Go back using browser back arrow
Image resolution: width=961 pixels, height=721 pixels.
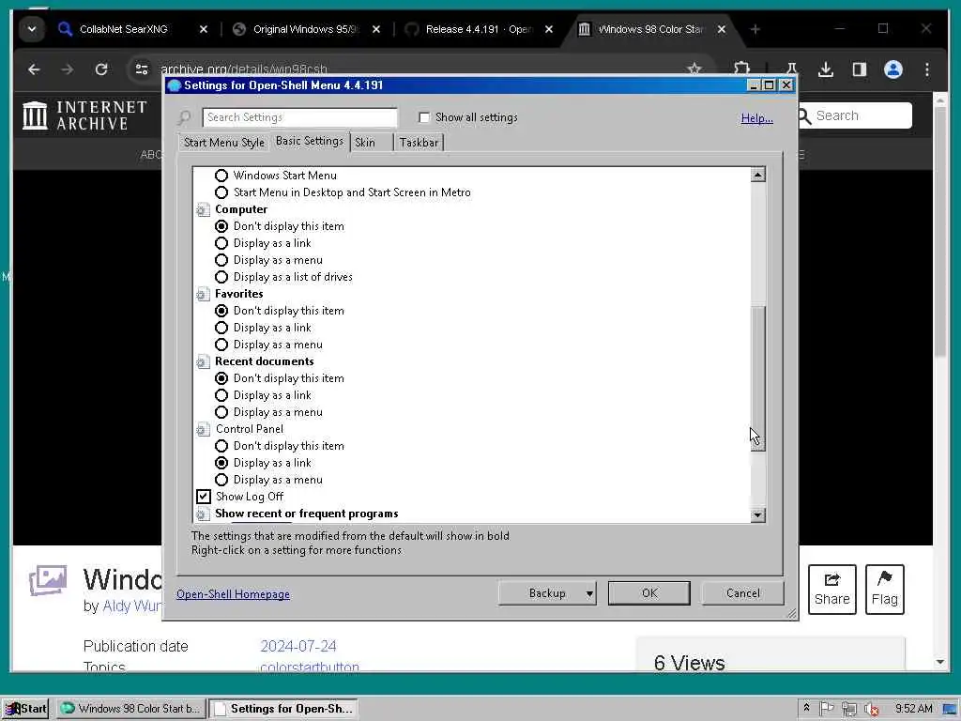[34, 69]
